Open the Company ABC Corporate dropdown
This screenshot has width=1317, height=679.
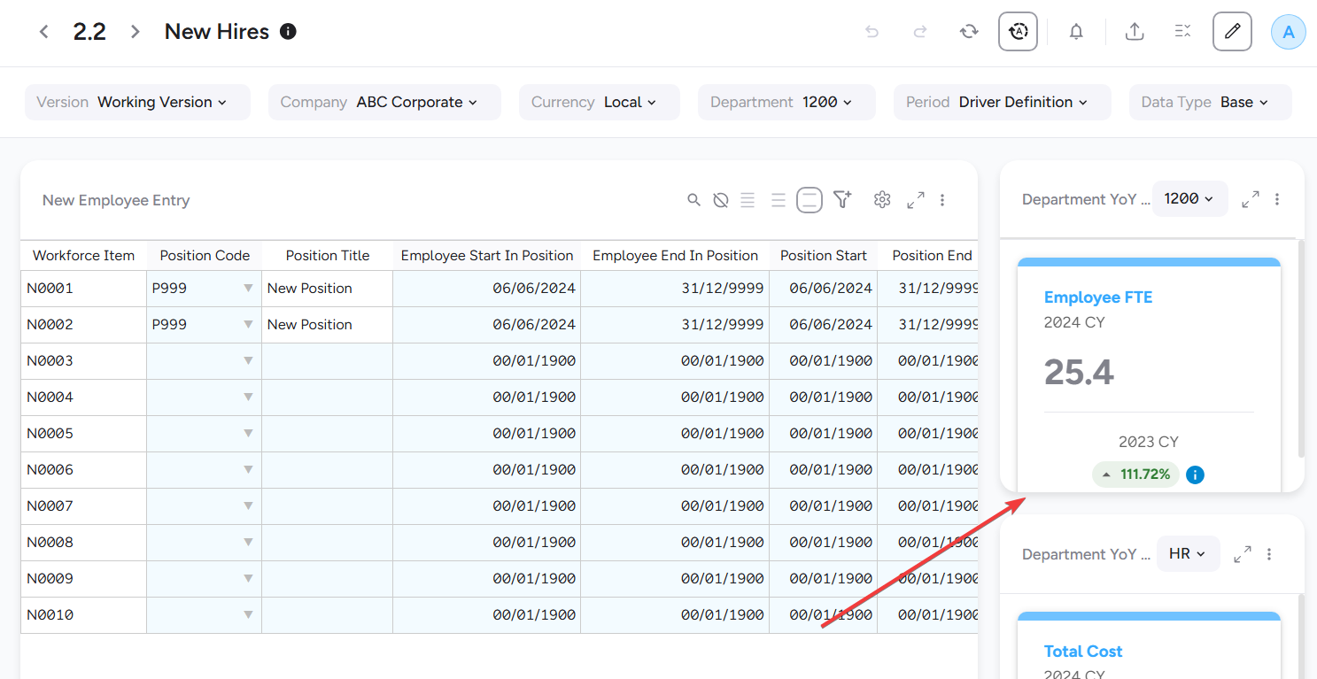point(384,103)
